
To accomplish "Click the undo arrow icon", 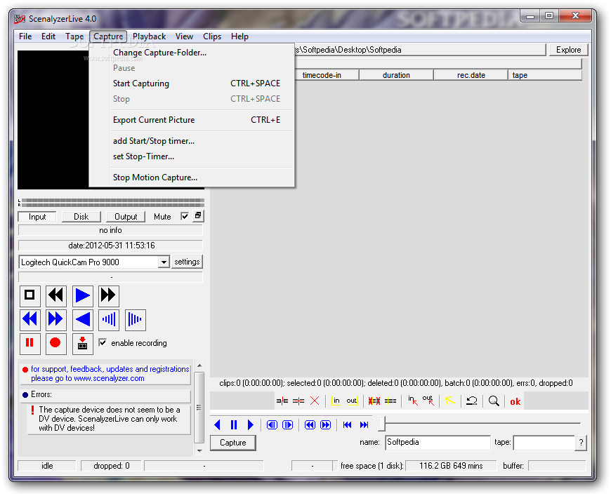I will pyautogui.click(x=472, y=401).
